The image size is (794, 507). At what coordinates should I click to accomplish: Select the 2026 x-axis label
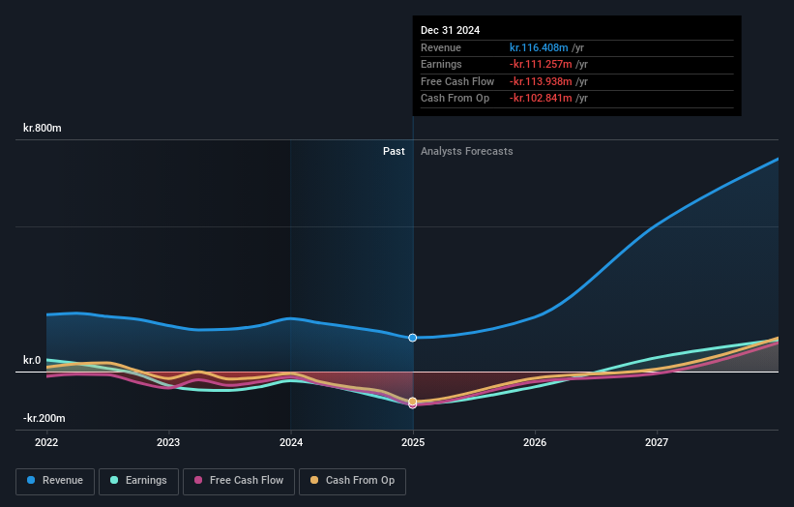coord(535,442)
